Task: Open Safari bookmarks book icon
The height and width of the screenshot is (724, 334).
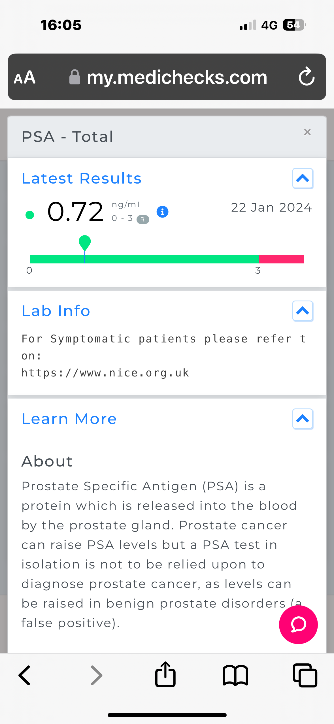Action: pyautogui.click(x=235, y=676)
